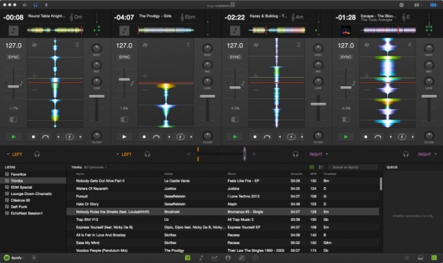Switch to list view icon in library
Image resolution: width=443 pixels, height=263 pixels.
pos(312,167)
